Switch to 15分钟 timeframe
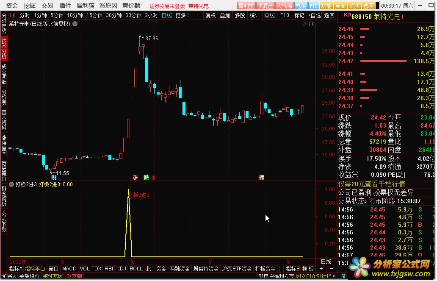This screenshot has height=281, width=437. 94,15
